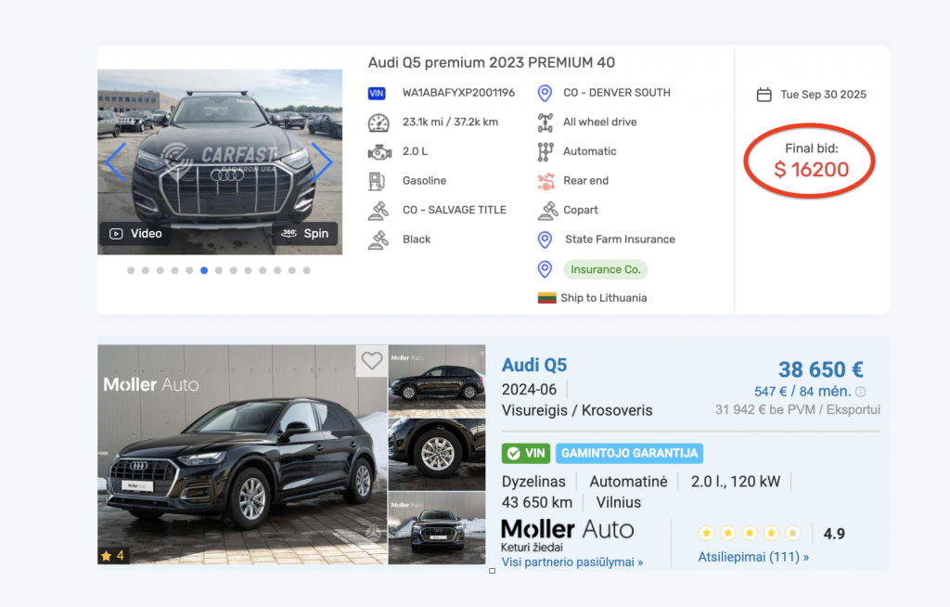Click the Denver South location pin icon

coord(545,93)
